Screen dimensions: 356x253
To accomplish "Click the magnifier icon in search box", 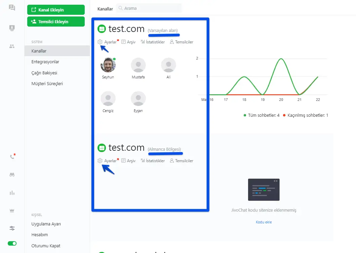I will [x=121, y=8].
